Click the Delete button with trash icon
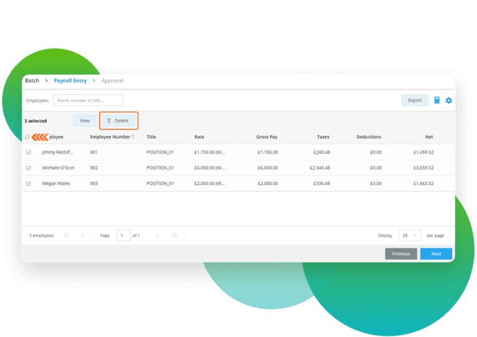This screenshot has height=337, width=477. pos(118,120)
